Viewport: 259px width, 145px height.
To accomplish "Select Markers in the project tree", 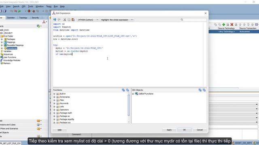I will [x=7, y=63].
